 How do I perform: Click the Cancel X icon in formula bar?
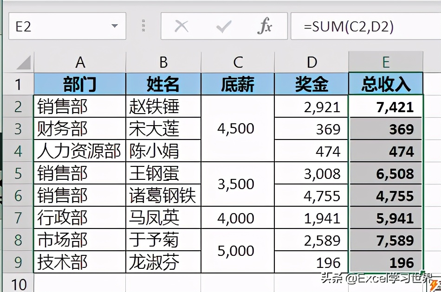click(x=182, y=26)
